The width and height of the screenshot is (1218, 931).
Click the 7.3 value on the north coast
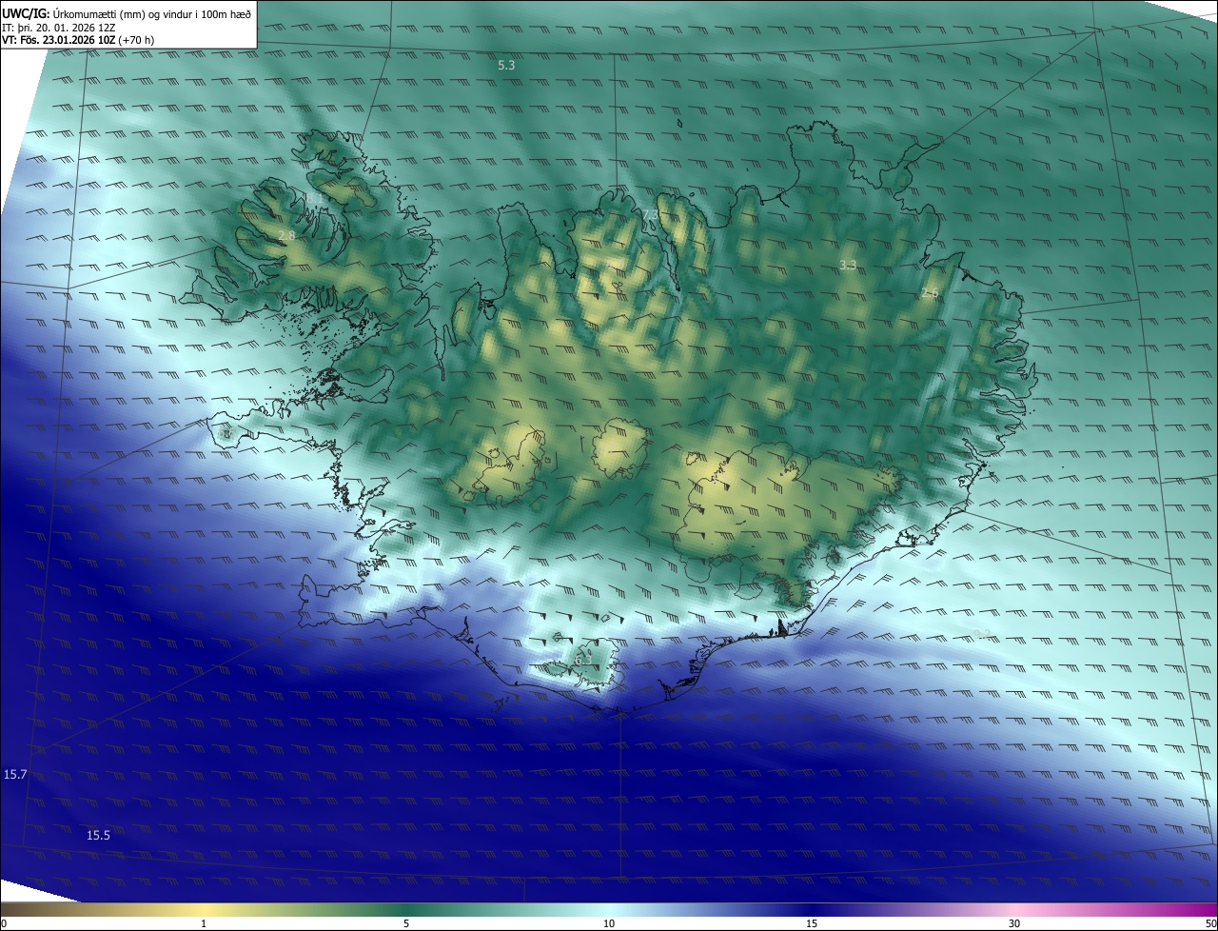[650, 215]
